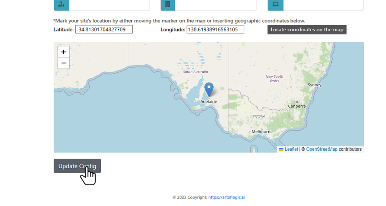The image size is (386, 206).
Task: Zoom out on the map
Action: pyautogui.click(x=64, y=63)
